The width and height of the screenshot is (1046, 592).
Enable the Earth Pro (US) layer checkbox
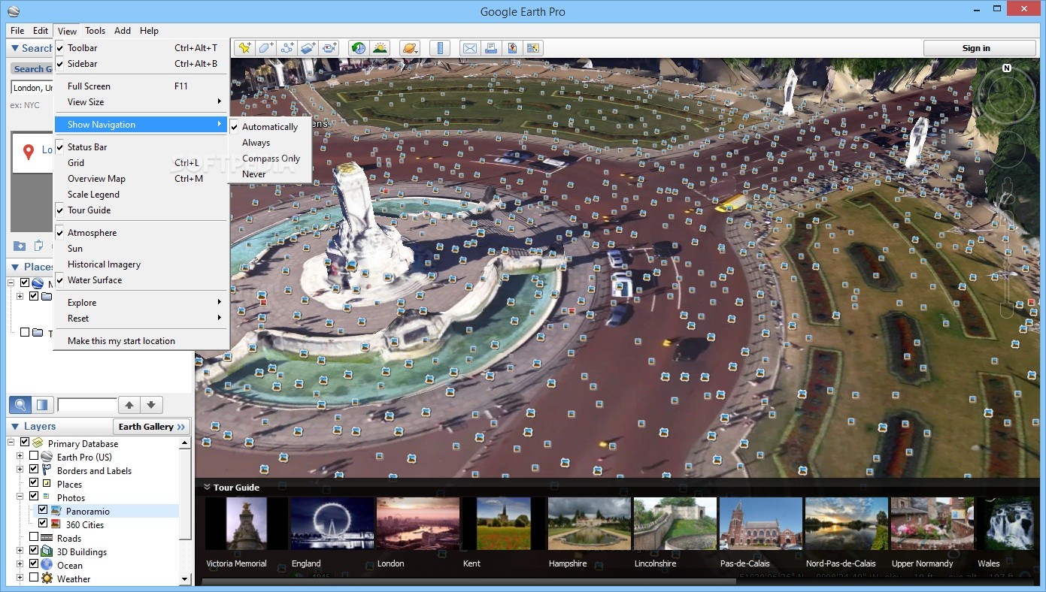pyautogui.click(x=34, y=457)
